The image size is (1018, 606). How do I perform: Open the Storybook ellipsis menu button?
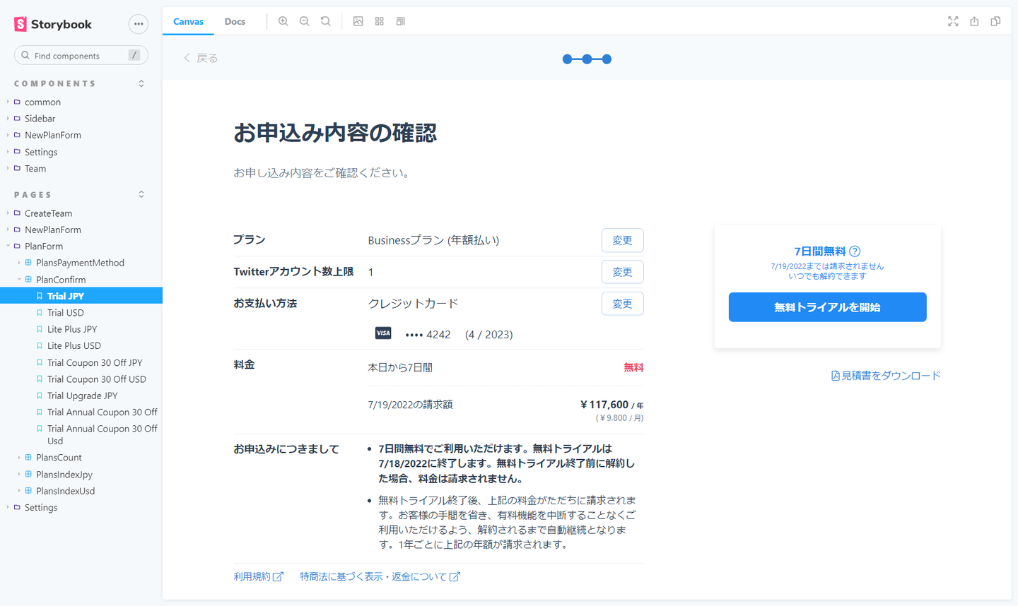(139, 24)
